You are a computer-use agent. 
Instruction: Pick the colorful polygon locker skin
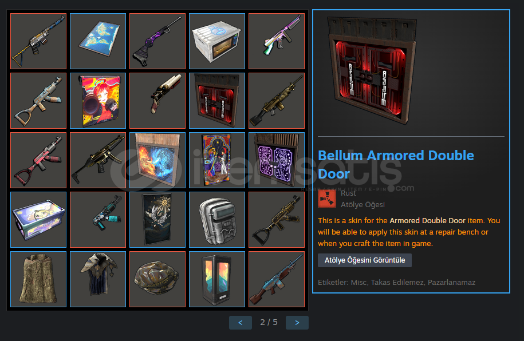coord(217,279)
